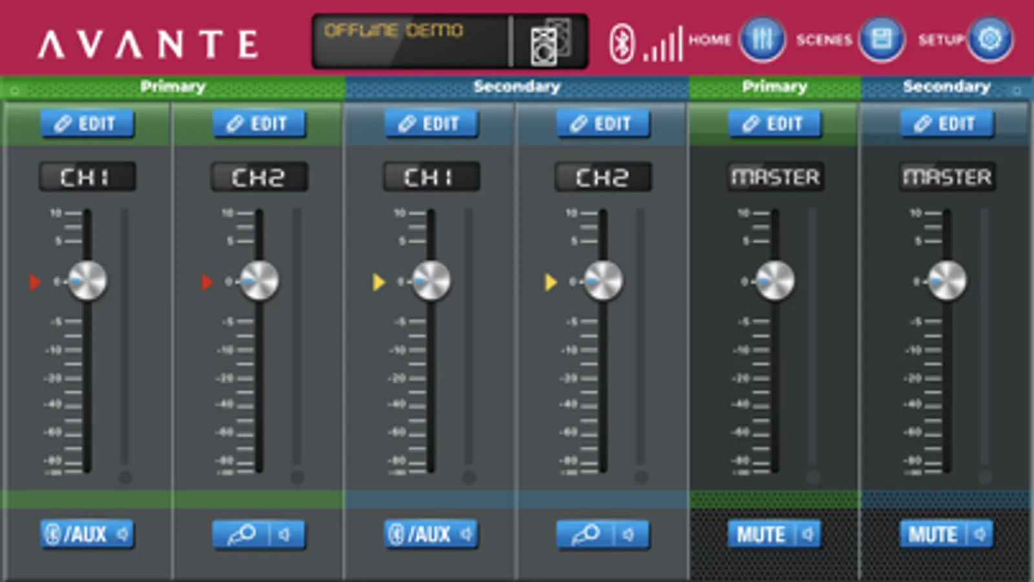Screen dimensions: 1034x582
Task: Select the Primary channels tab header
Action: pos(173,87)
